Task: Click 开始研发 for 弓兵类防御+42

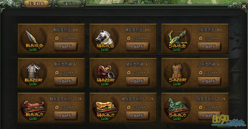Action: click(209, 81)
